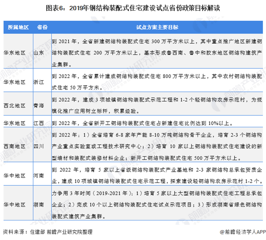Image resolution: width=266 pixels, height=240 pixels.
Task: Click '西北地区' region cell
Action: tap(15, 106)
